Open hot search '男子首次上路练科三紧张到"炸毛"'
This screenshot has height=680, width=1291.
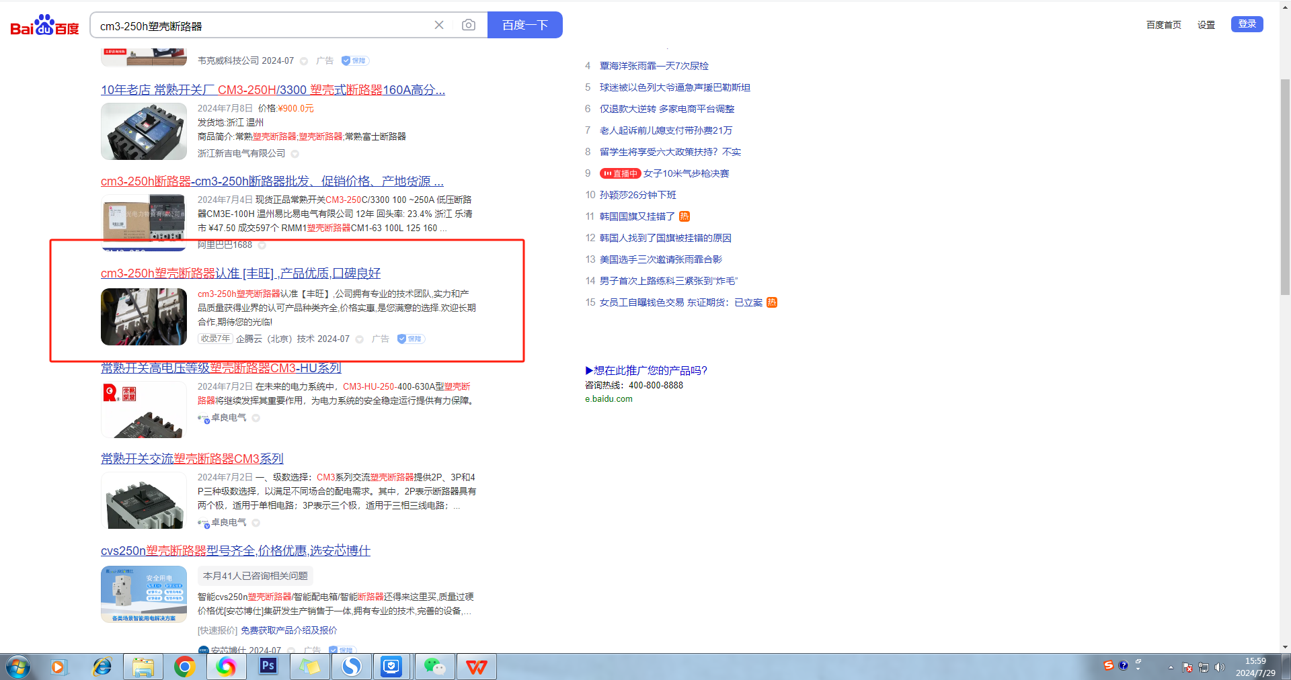pos(669,281)
